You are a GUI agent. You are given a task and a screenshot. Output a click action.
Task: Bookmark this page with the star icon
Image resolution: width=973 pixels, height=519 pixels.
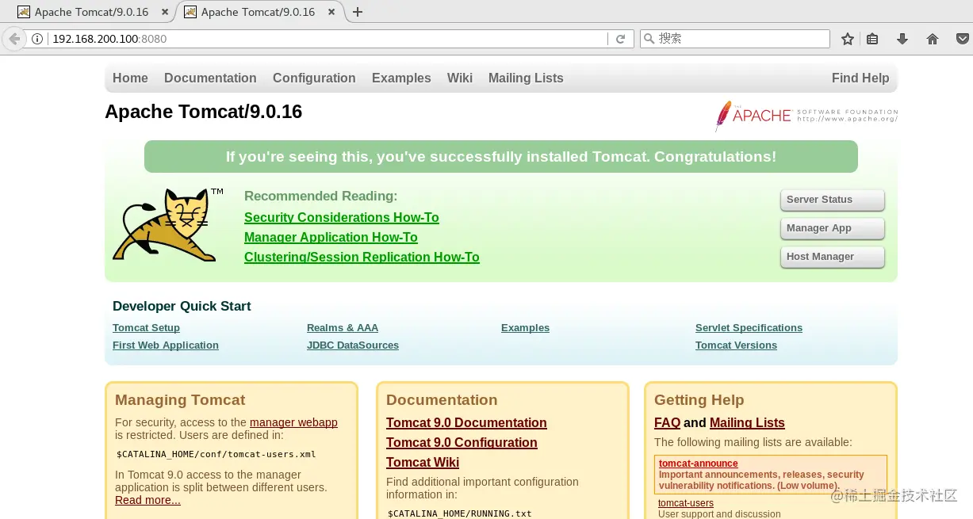848,39
